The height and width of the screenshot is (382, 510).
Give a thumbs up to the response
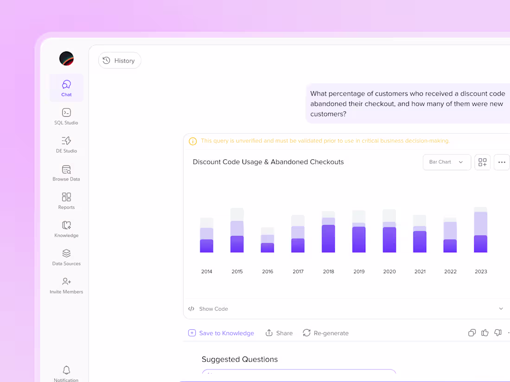click(484, 332)
